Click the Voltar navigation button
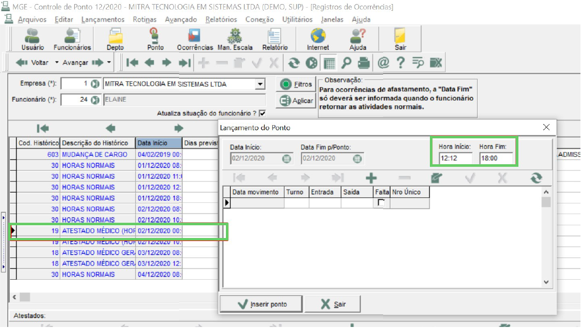This screenshot has height=328, width=582. [x=32, y=63]
